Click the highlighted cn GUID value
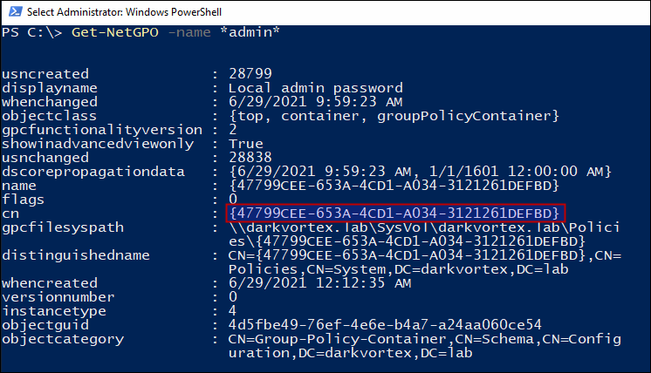The height and width of the screenshot is (373, 651). (395, 213)
